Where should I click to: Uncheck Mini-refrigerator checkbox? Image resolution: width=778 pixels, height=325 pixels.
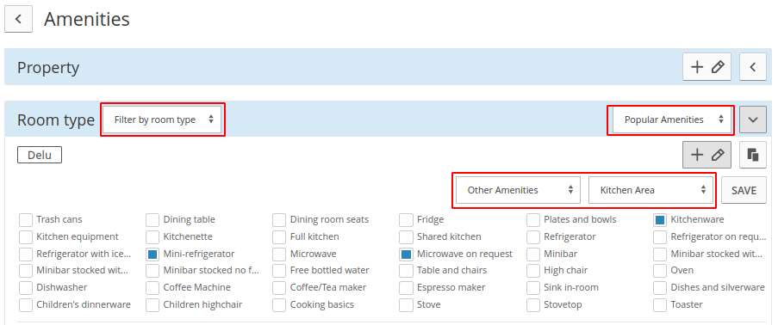click(x=152, y=254)
